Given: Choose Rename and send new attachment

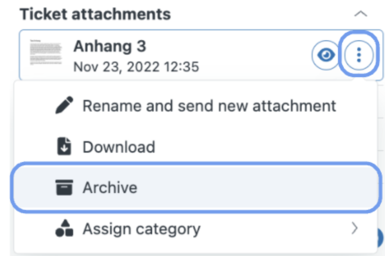Looking at the screenshot, I should [x=195, y=106].
